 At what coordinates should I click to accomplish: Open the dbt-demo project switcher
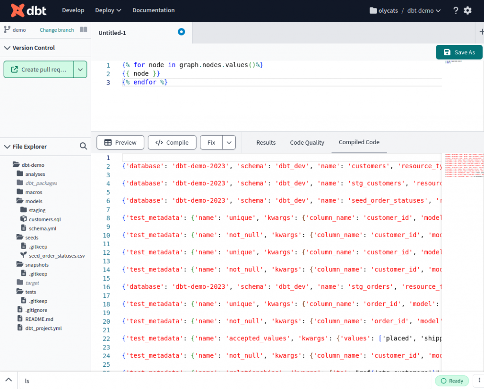423,10
